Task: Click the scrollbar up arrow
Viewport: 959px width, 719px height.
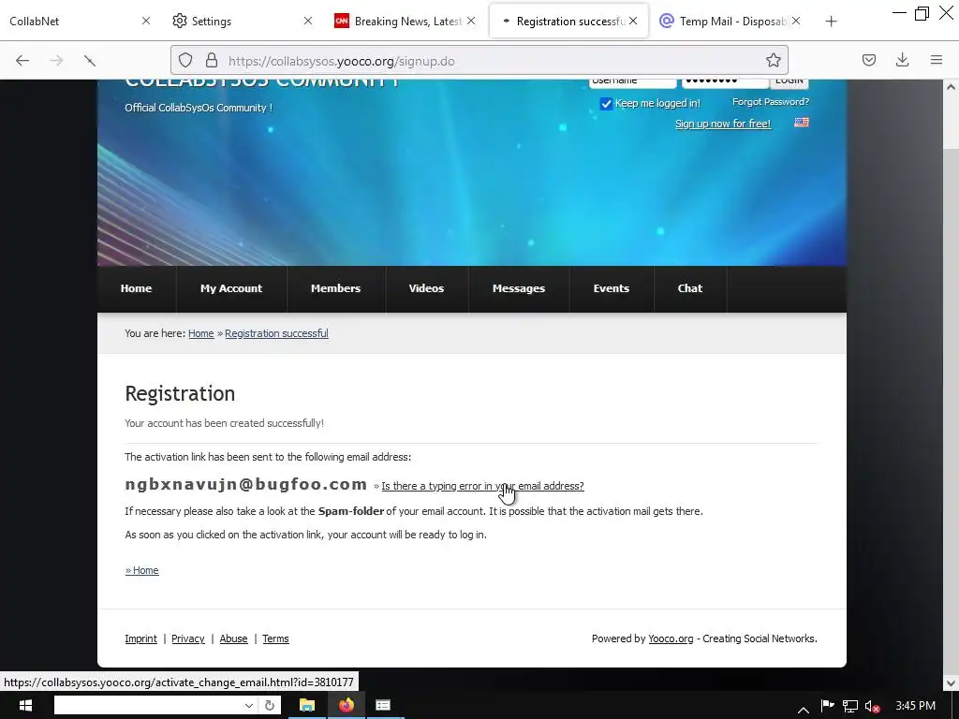Action: (x=951, y=87)
